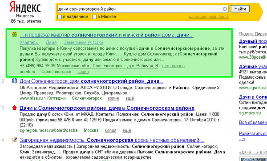Open 'Загородная недвижимость. Солнечногорская доска' result
267x161 pixels.
click(112, 140)
